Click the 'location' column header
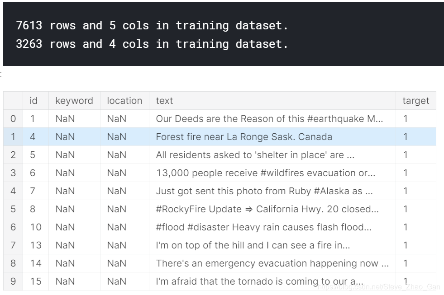Viewport: 444px width, 295px height. (124, 101)
